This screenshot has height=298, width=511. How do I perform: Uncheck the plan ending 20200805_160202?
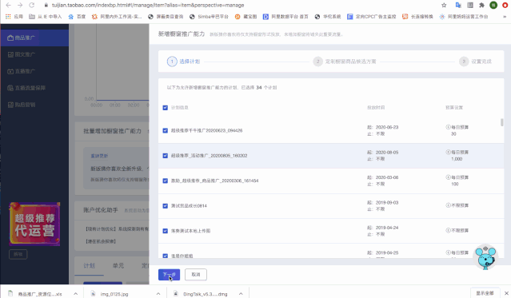tap(166, 156)
